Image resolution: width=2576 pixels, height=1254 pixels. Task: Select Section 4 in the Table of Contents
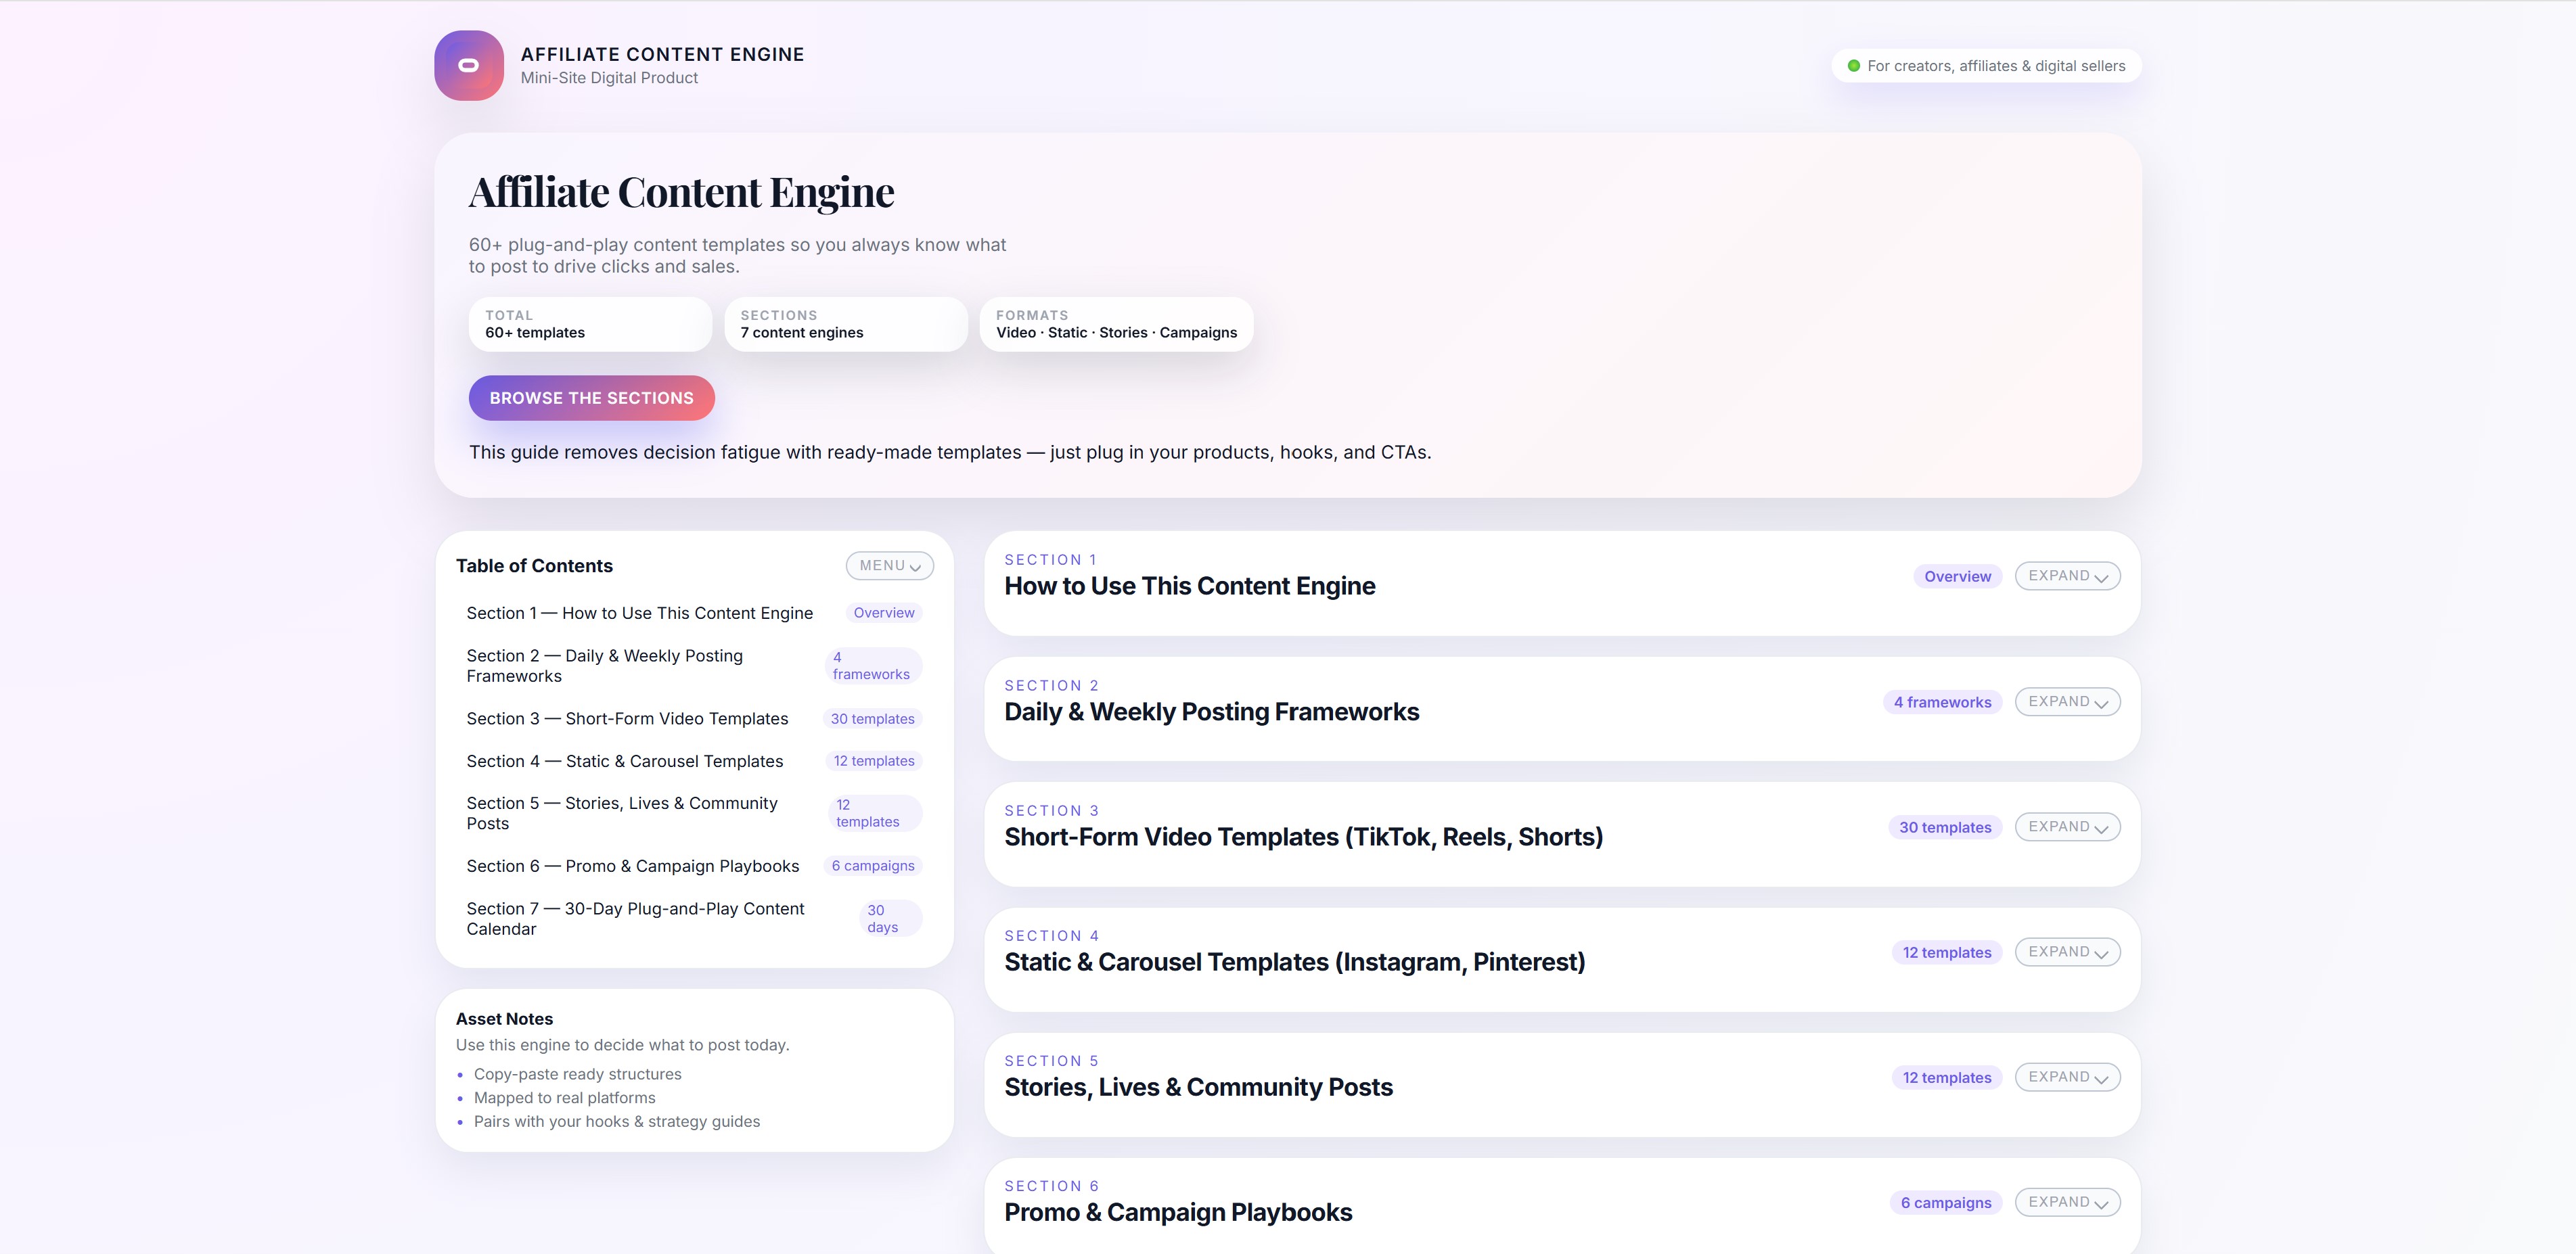click(x=625, y=760)
